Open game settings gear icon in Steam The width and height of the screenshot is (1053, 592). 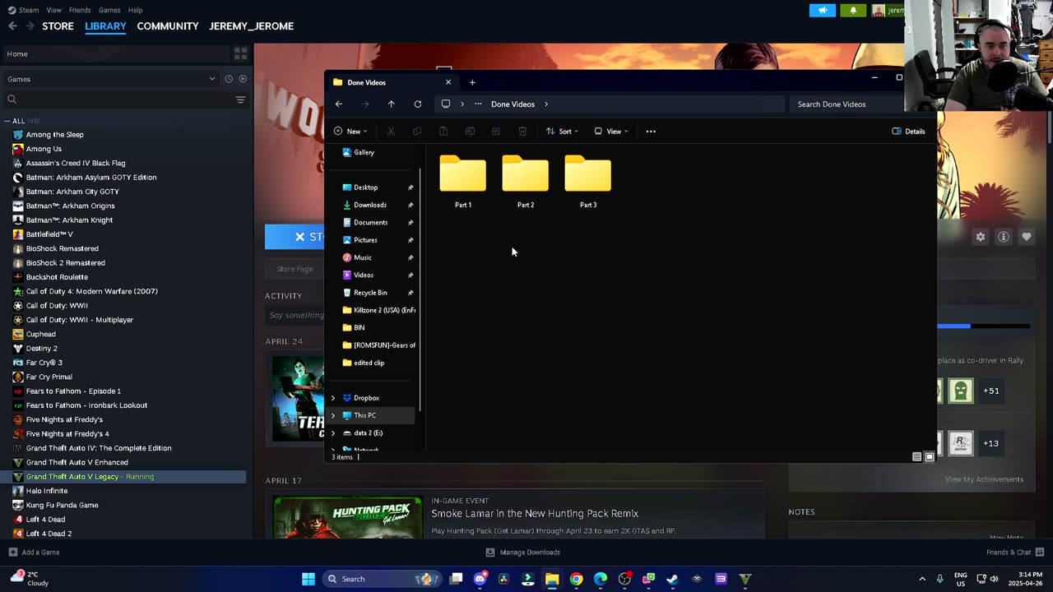[981, 237]
